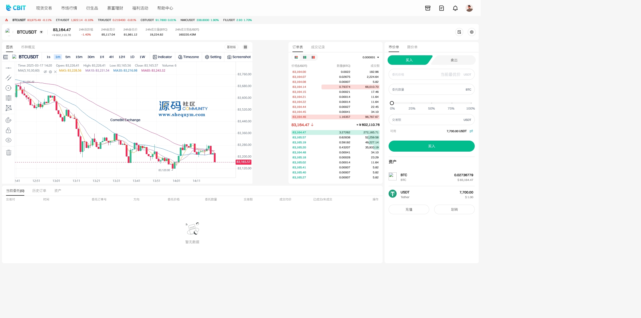The width and height of the screenshot is (641, 318).
Task: Open the 0.000001 price precision dropdown
Action: pos(371,57)
